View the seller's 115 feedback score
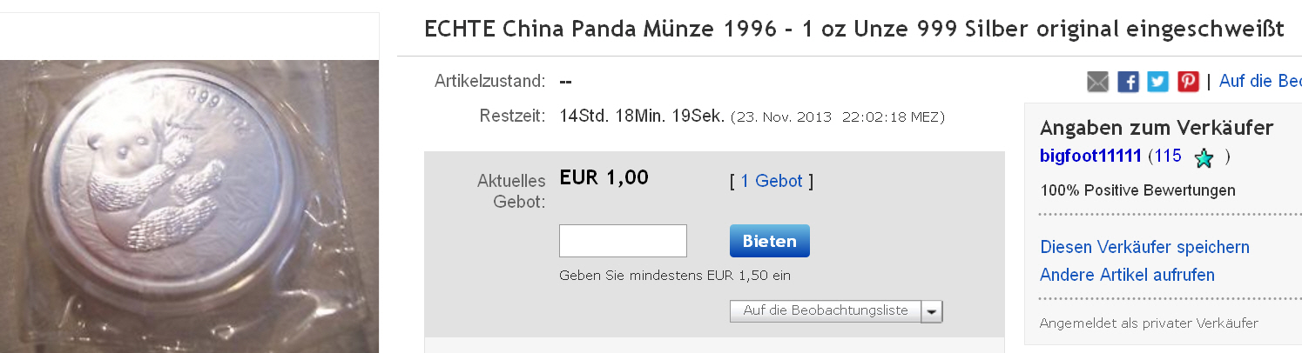The width and height of the screenshot is (1302, 353). tap(1164, 157)
